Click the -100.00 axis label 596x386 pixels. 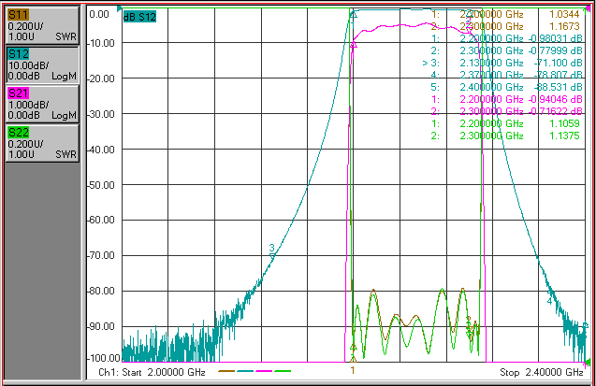point(104,358)
